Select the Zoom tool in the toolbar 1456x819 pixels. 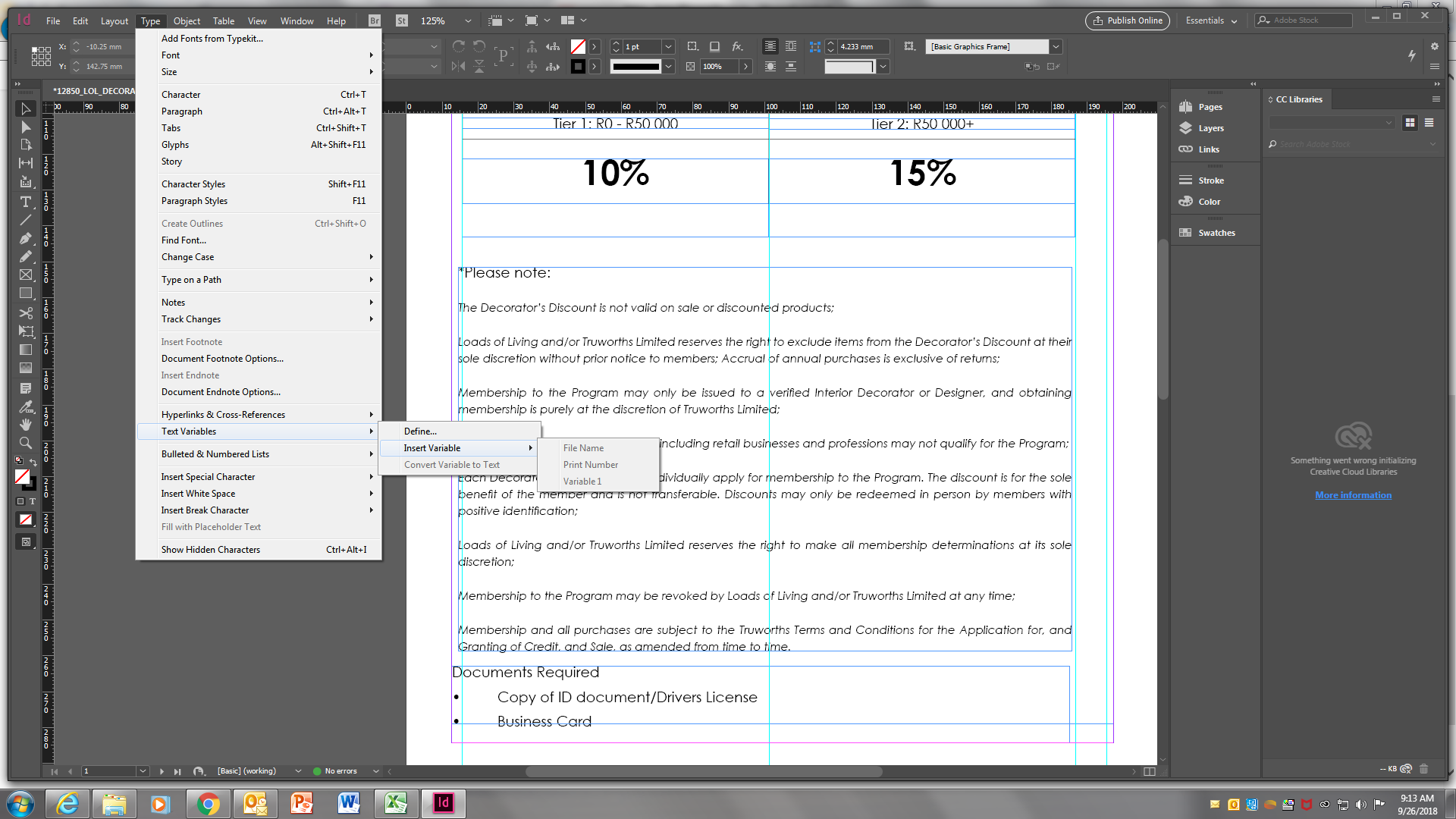pyautogui.click(x=26, y=444)
